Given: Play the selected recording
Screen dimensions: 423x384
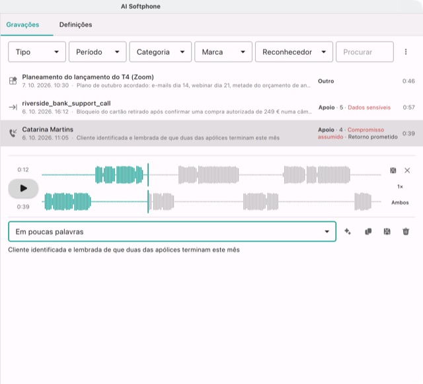Looking at the screenshot, I should coord(23,188).
